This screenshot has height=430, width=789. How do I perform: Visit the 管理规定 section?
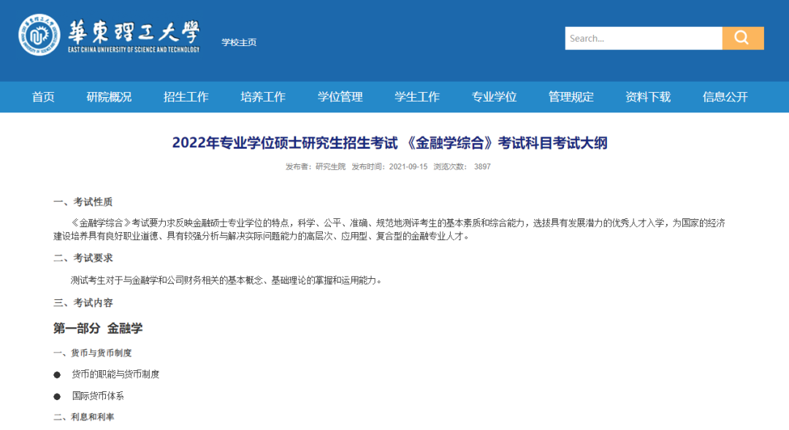[x=571, y=97]
